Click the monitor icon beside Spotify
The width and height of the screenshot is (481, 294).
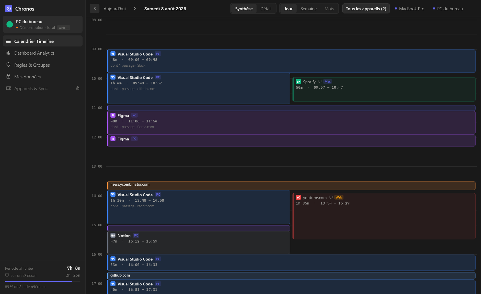tap(320, 82)
